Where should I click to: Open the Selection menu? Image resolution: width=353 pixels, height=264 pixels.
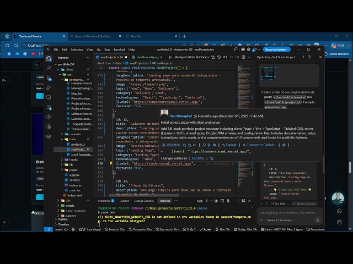(77, 50)
